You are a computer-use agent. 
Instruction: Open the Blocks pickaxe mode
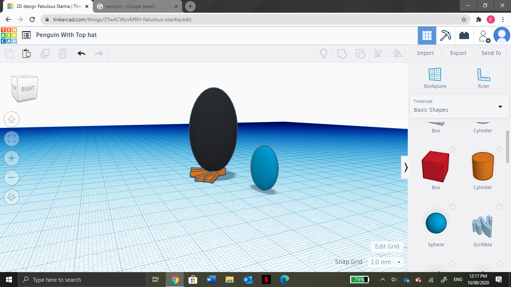pyautogui.click(x=446, y=36)
